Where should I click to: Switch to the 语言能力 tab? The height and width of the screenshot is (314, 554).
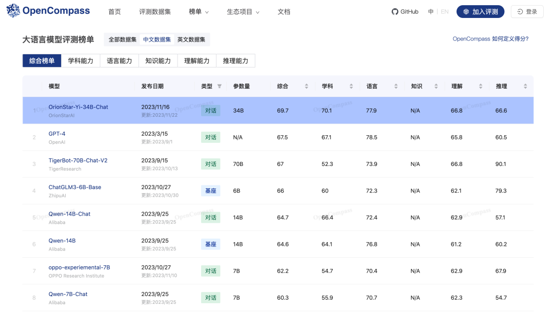point(120,60)
